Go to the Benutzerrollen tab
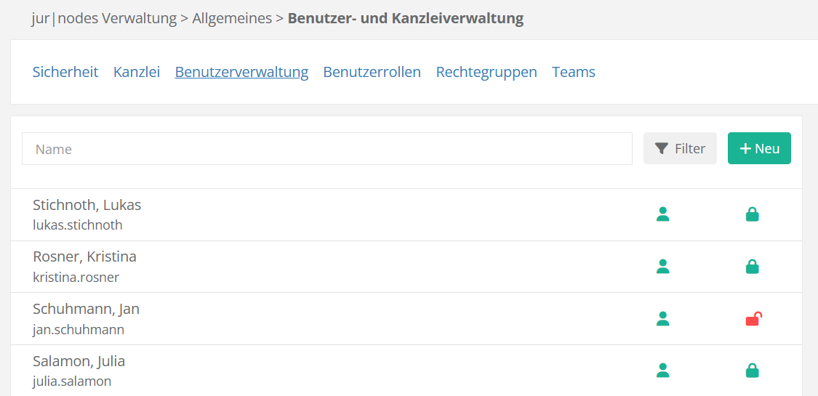This screenshot has width=818, height=396. [372, 72]
